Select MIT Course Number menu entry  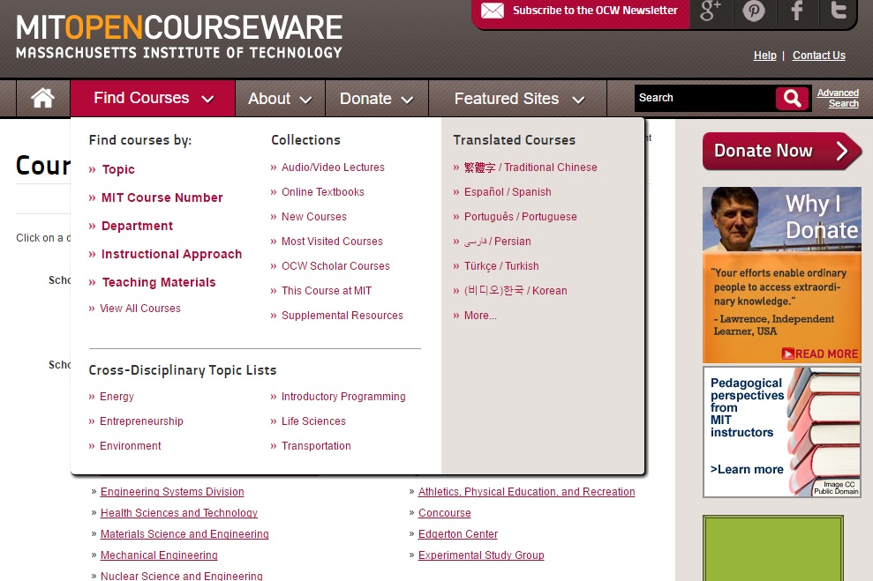(x=162, y=197)
